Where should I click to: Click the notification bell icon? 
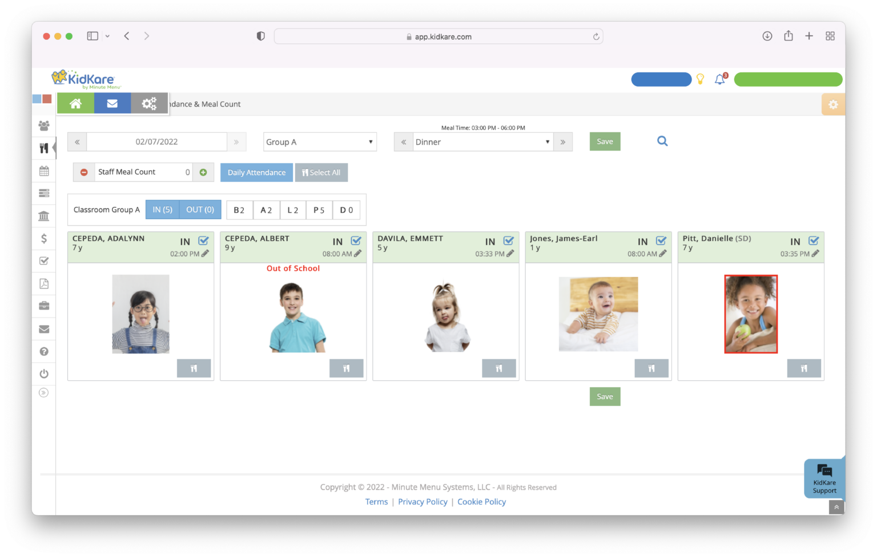coord(719,80)
